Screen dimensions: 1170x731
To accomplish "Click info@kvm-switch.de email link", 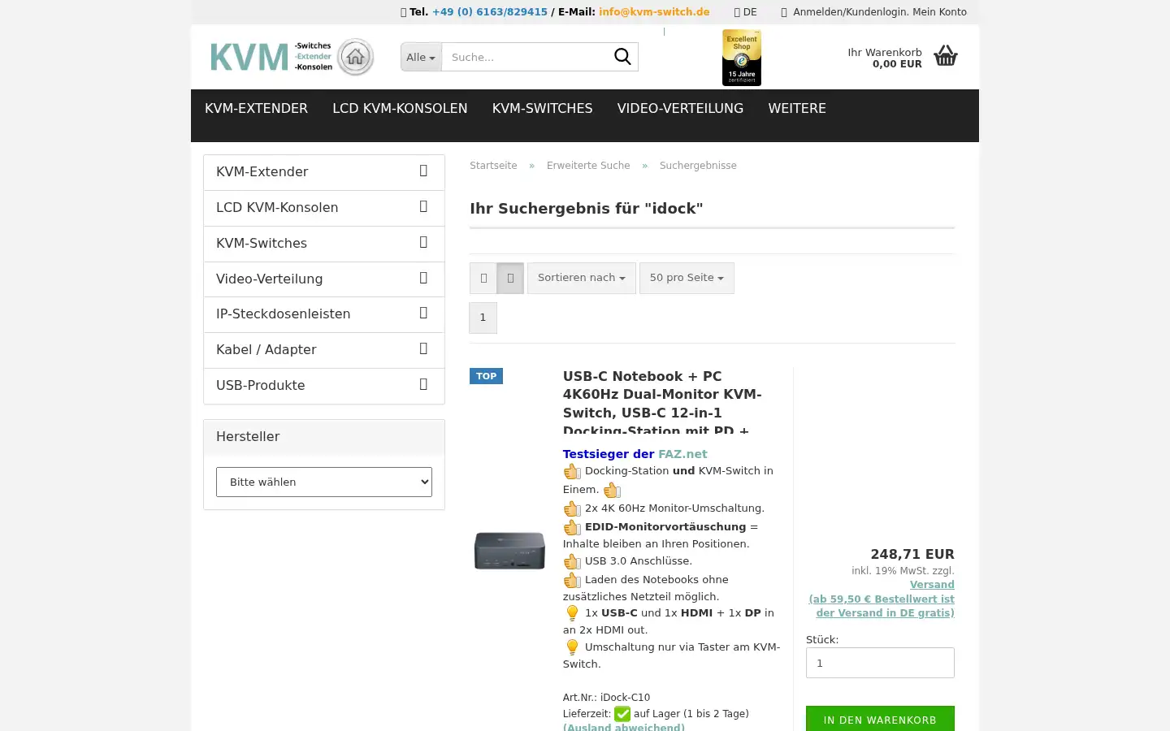I will [654, 12].
